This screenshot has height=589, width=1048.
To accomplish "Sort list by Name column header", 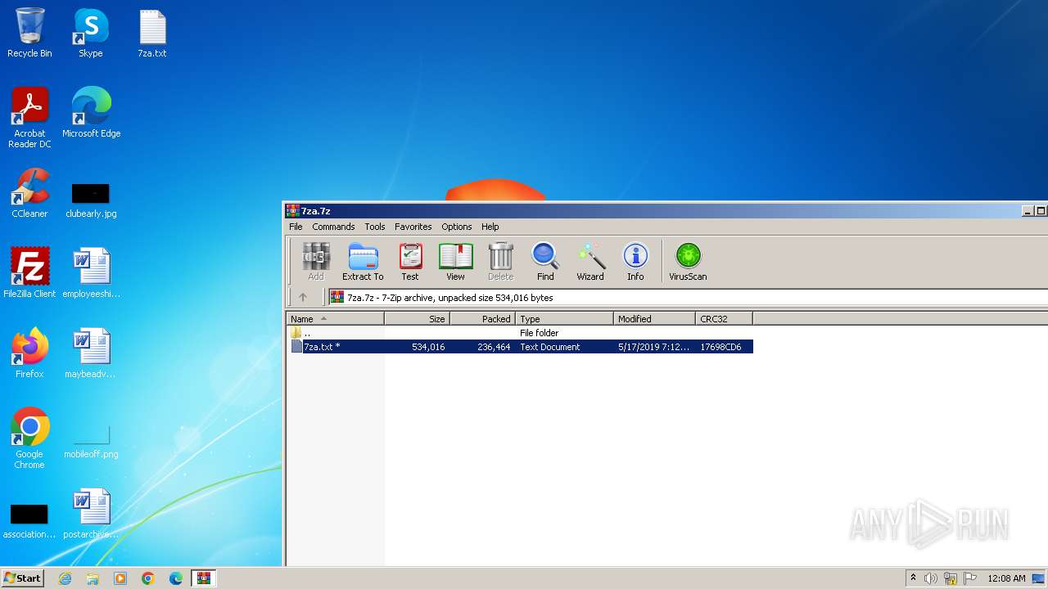I will click(336, 319).
